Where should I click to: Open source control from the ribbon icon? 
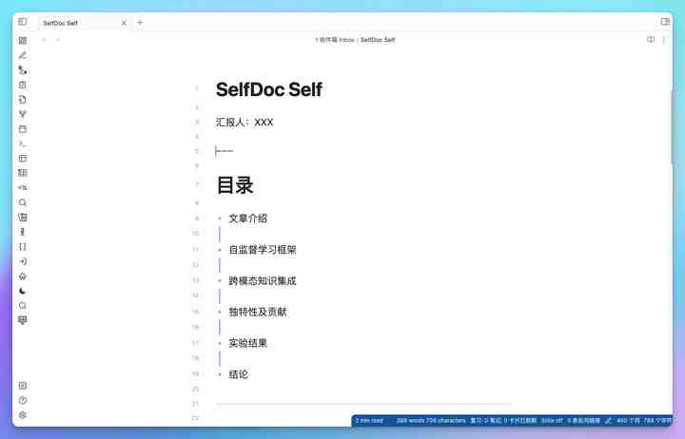pos(23,69)
